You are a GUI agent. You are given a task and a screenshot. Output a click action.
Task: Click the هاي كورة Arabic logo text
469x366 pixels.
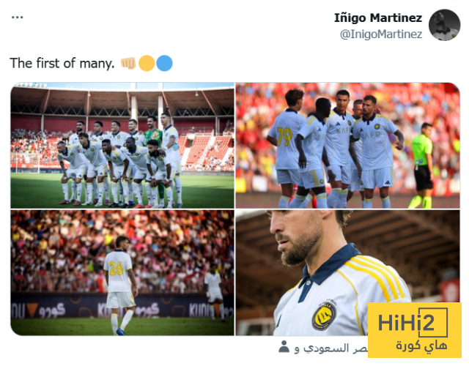[x=421, y=346]
